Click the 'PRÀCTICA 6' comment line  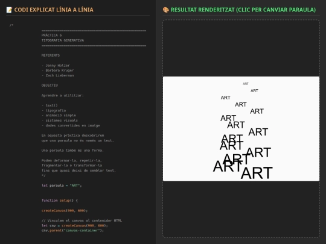click(51, 36)
